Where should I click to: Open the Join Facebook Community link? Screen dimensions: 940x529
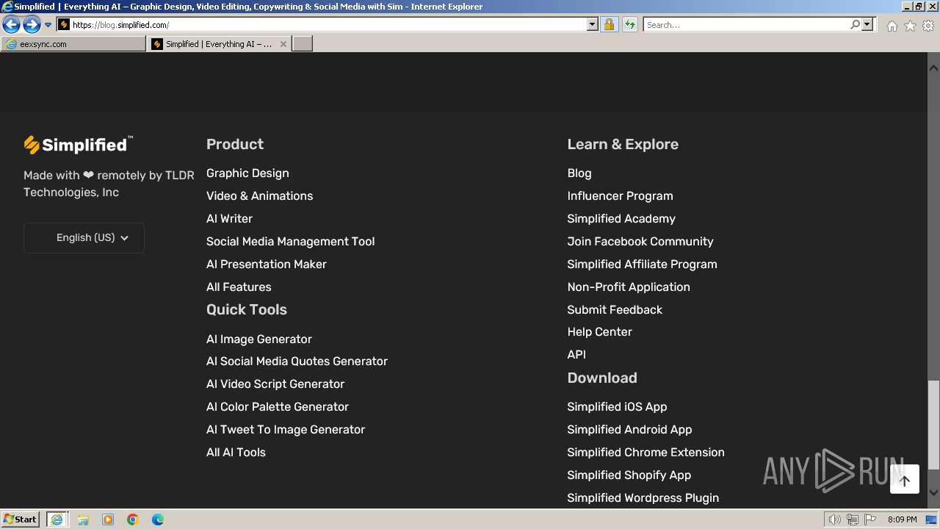640,242
